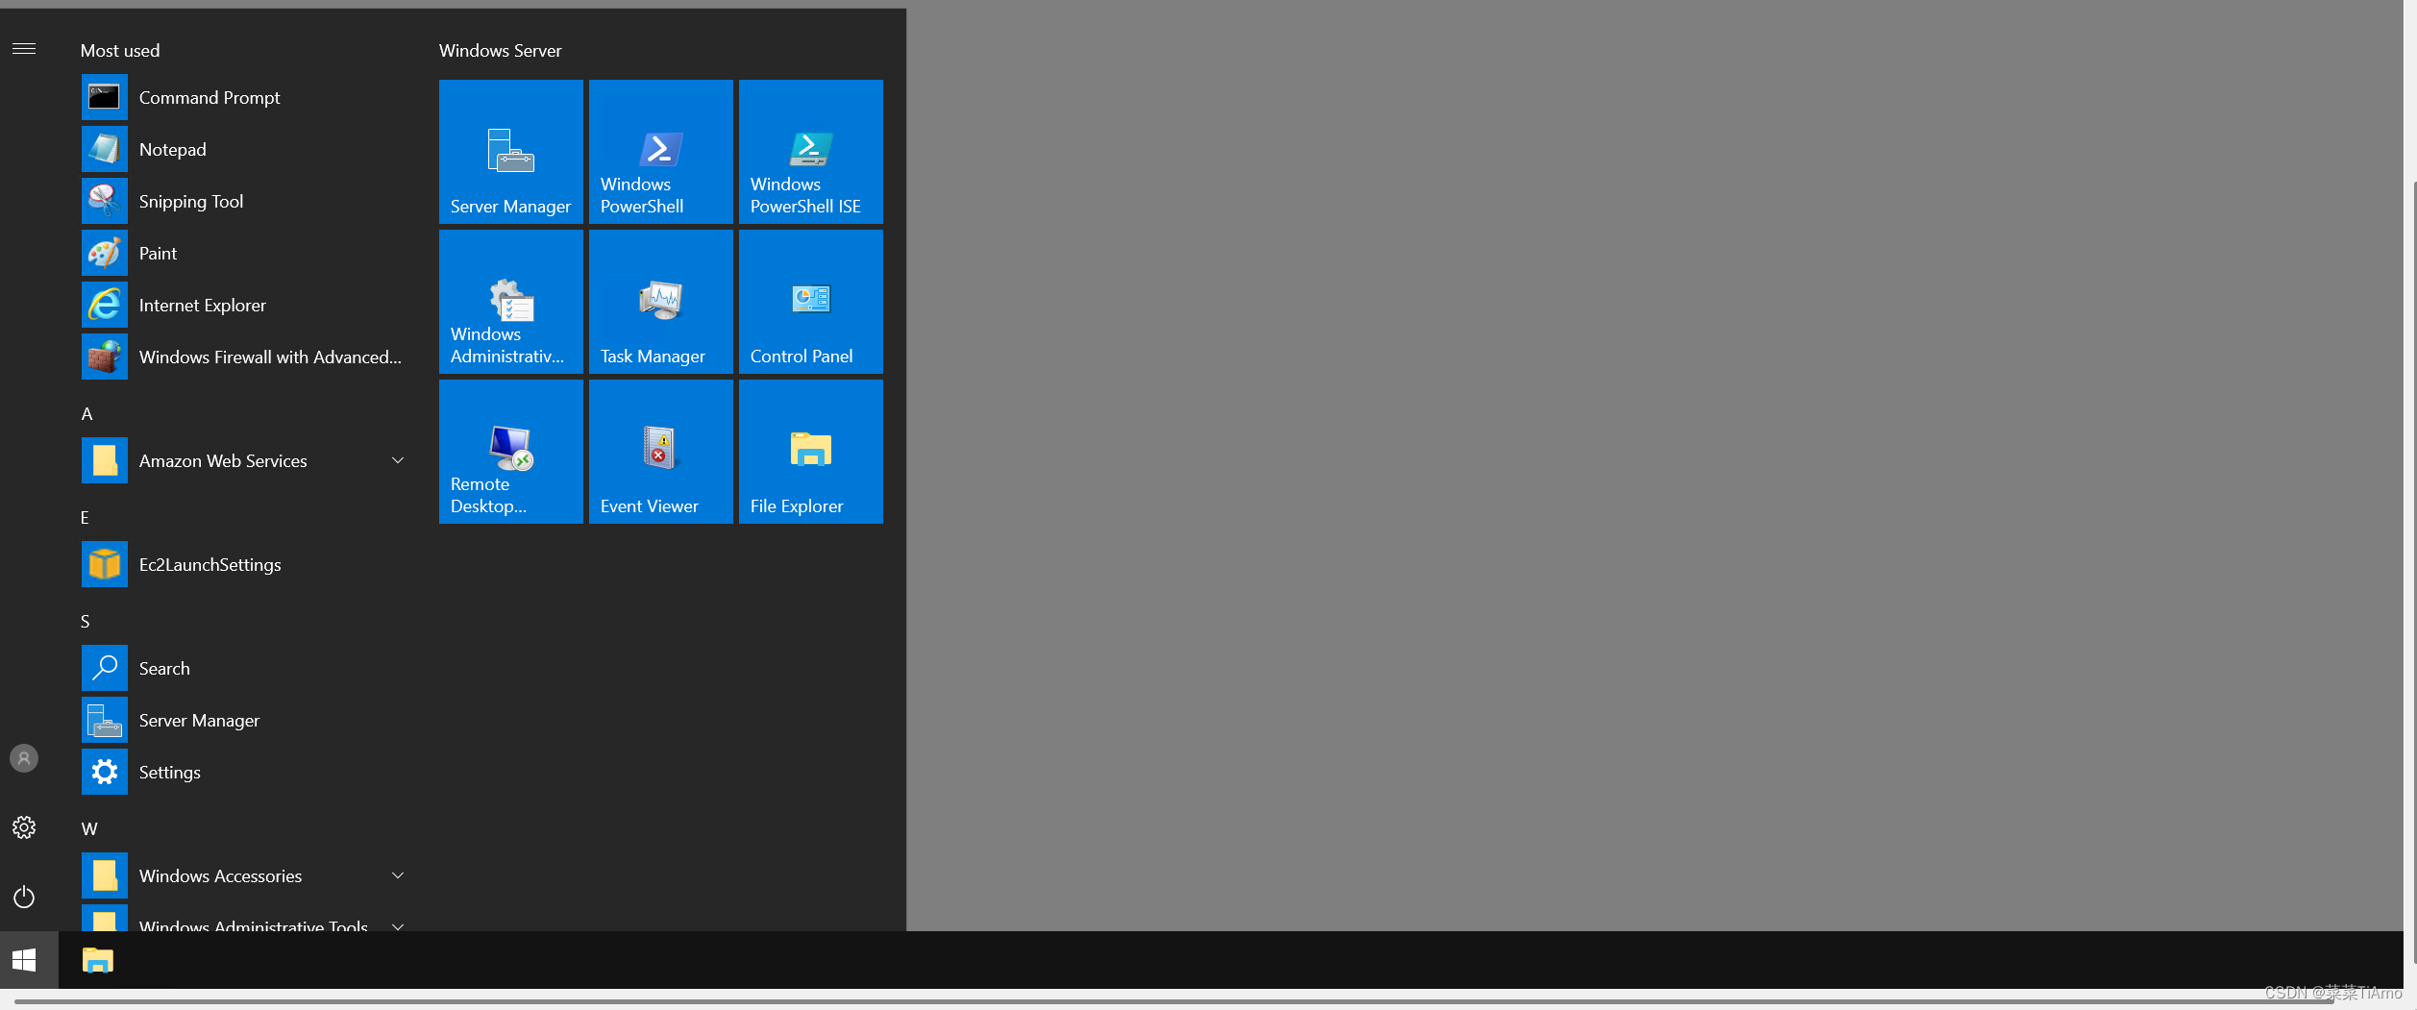Screen dimensions: 2417x1010
Task: Open the user account icon in the left rail
Action: click(24, 758)
